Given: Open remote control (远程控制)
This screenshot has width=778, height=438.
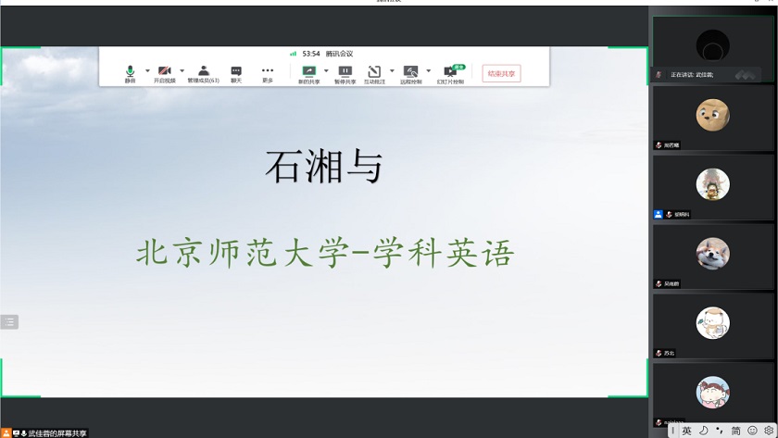Looking at the screenshot, I should (411, 74).
